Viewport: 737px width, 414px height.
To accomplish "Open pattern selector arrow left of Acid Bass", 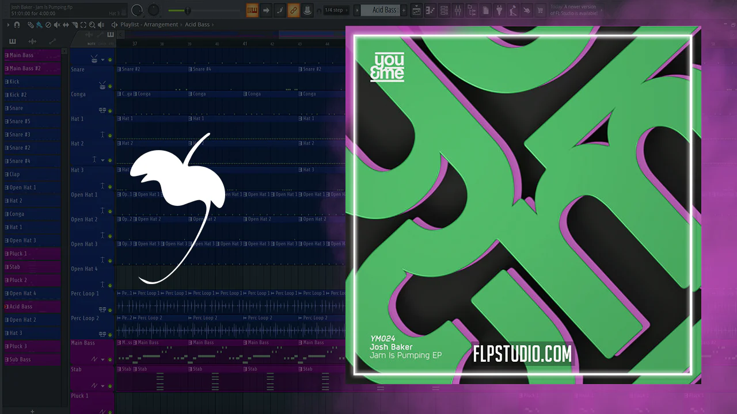I will coord(356,10).
